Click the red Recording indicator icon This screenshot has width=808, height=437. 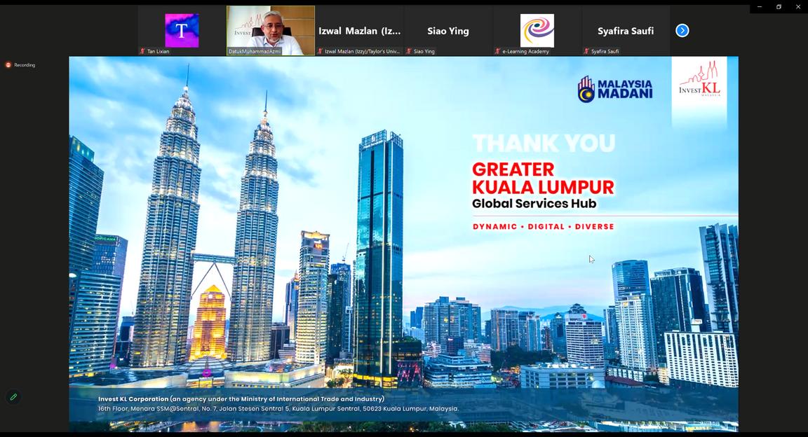8,65
